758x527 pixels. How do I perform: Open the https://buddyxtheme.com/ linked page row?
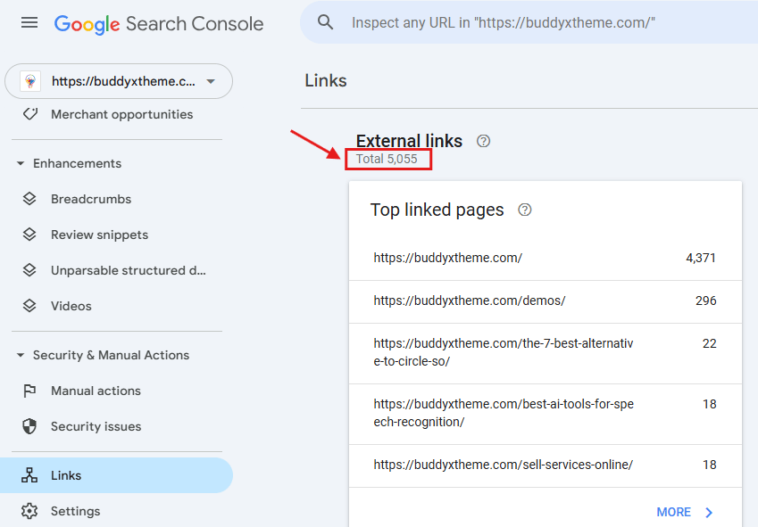tap(546, 259)
